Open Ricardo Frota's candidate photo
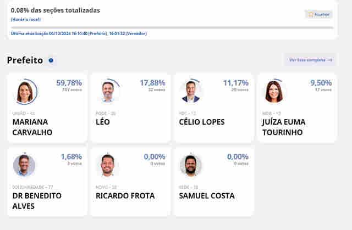Image resolution: width=352 pixels, height=230 pixels. click(108, 165)
